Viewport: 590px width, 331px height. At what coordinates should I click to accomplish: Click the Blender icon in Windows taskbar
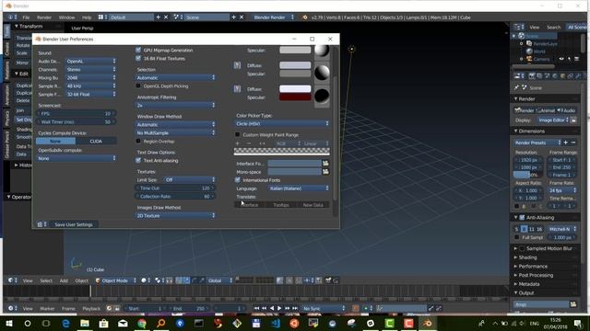pyautogui.click(x=428, y=323)
